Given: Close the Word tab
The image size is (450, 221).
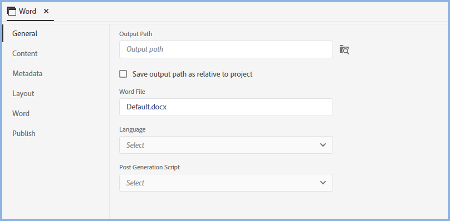Looking at the screenshot, I should [x=46, y=11].
